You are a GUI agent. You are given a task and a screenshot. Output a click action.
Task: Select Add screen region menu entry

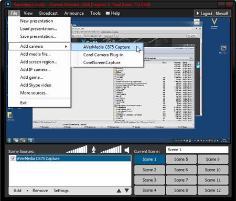pyautogui.click(x=39, y=62)
